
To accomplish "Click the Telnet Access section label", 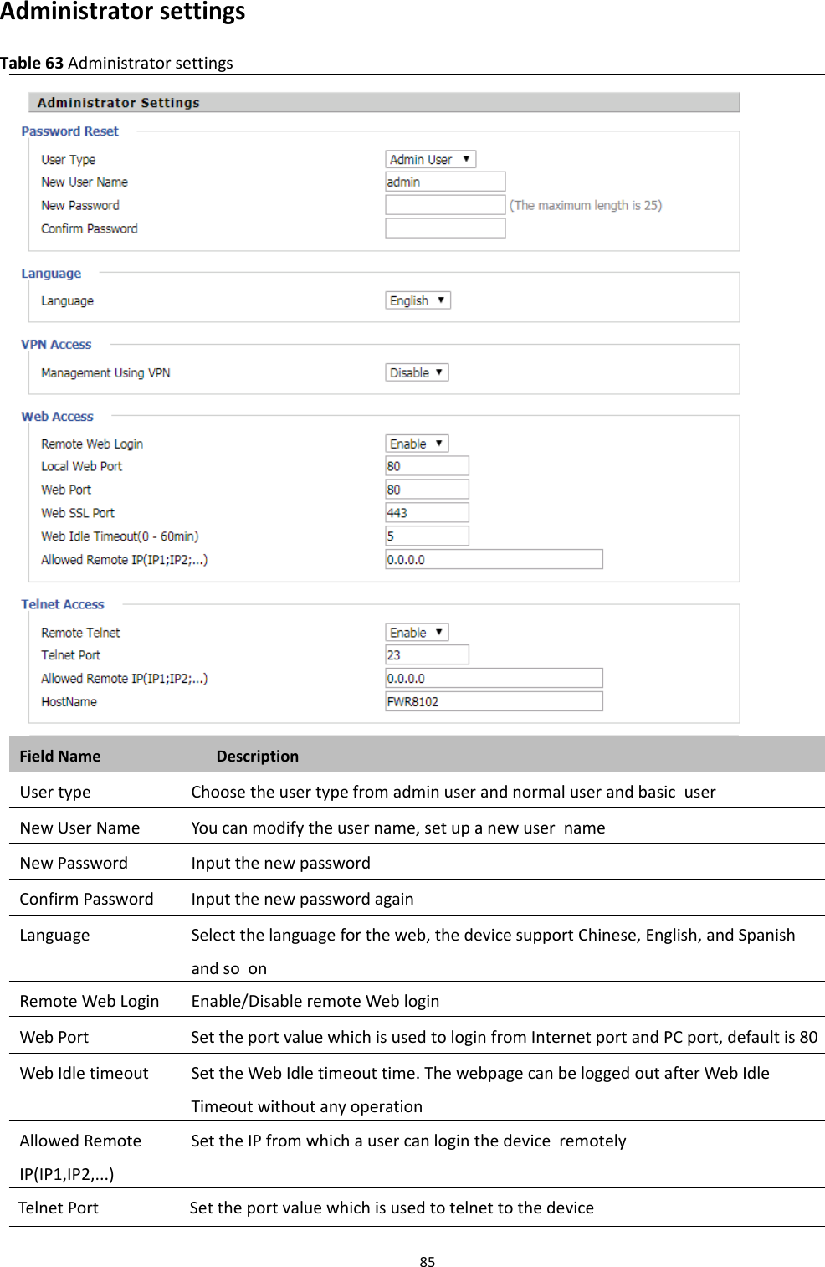I will [x=64, y=604].
